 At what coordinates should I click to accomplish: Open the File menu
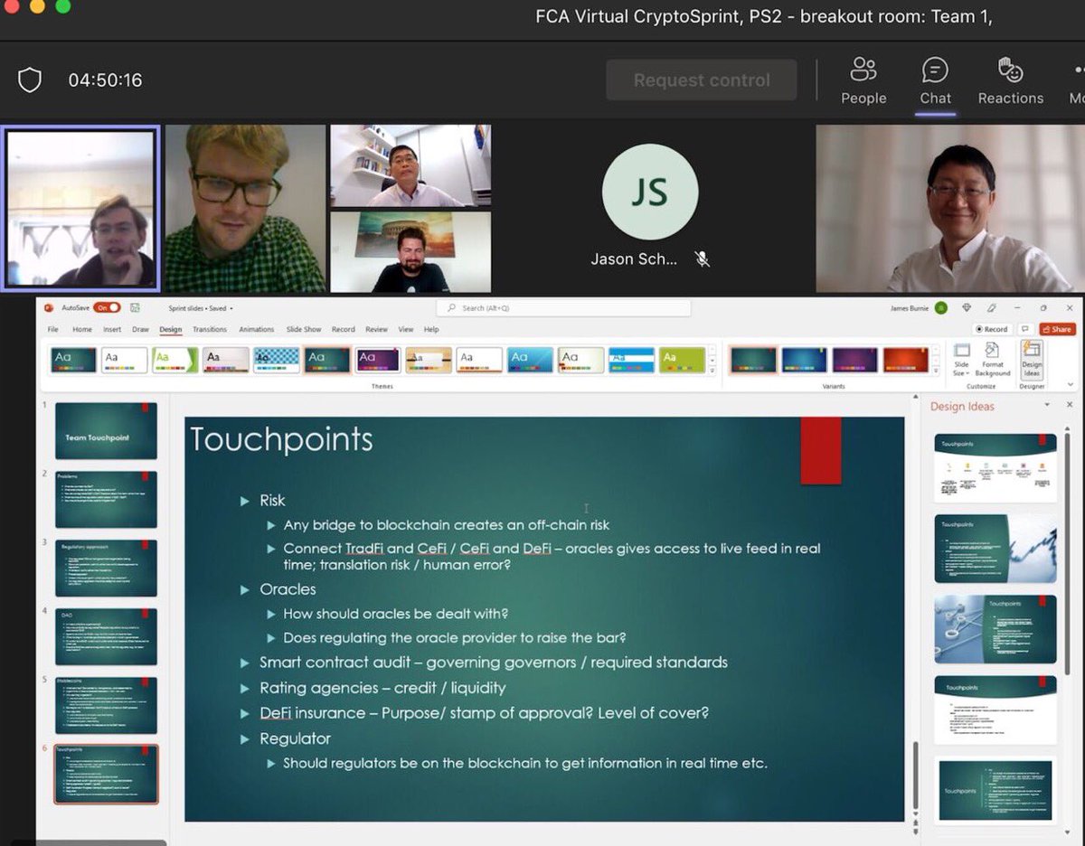pyautogui.click(x=52, y=330)
